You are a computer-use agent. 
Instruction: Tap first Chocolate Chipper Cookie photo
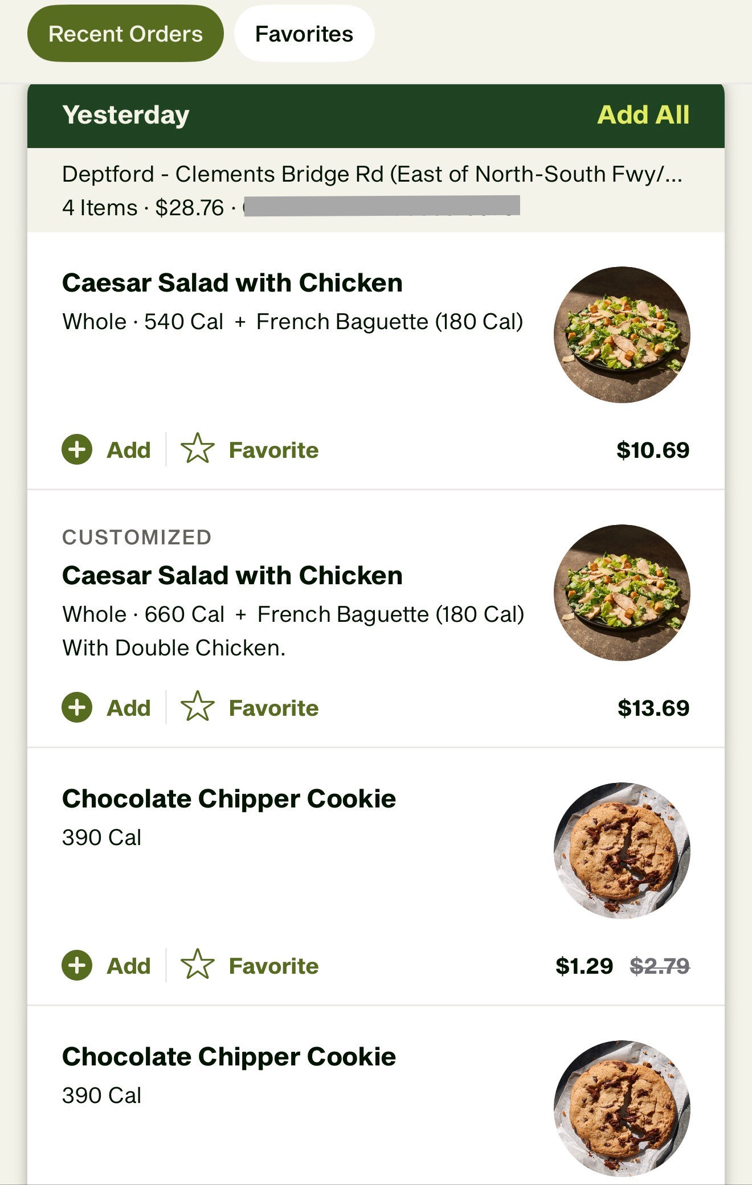[x=622, y=851]
